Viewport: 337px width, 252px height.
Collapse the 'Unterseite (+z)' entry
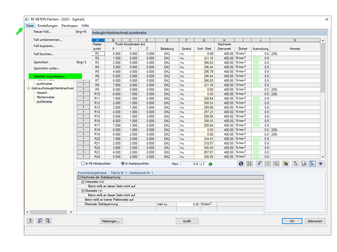83,181
